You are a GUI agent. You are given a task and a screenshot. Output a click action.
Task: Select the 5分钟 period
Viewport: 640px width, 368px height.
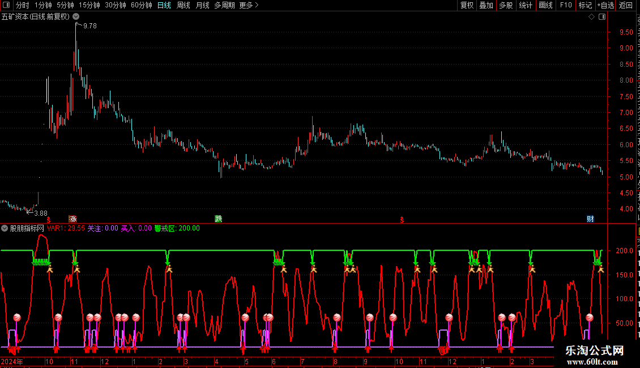[x=65, y=5]
